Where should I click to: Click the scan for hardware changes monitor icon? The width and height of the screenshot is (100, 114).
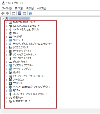pyautogui.click(x=30, y=13)
